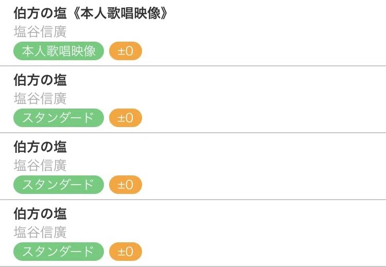
Task: Select the green 本人歌唱映像 badge
Action: tap(59, 51)
